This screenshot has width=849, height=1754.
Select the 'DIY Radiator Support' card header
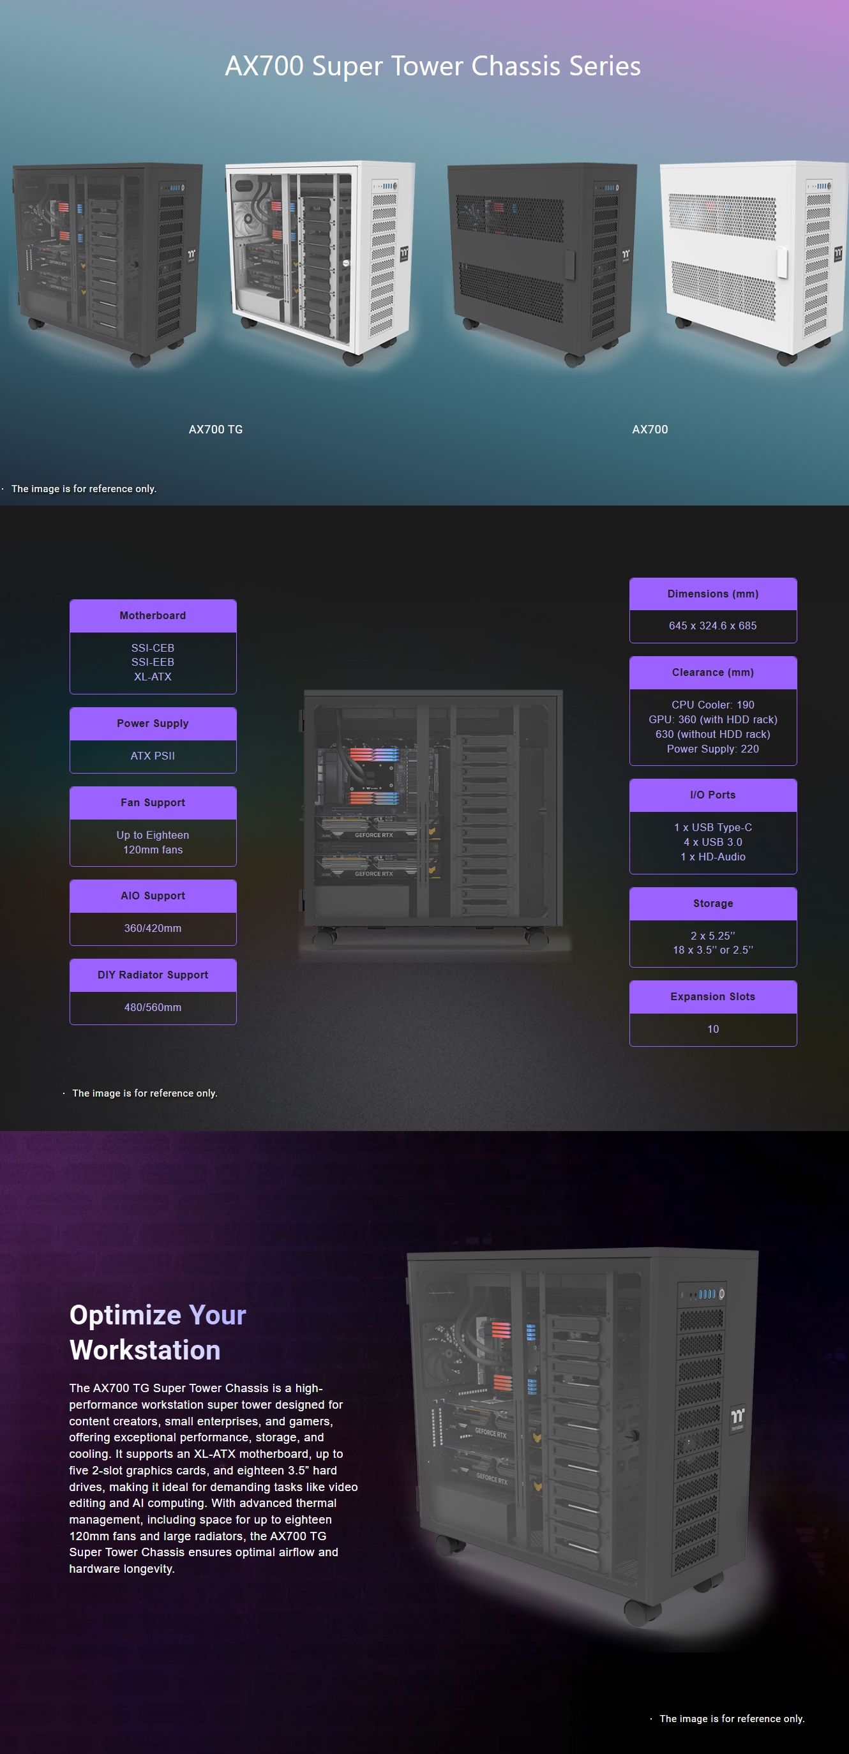153,975
